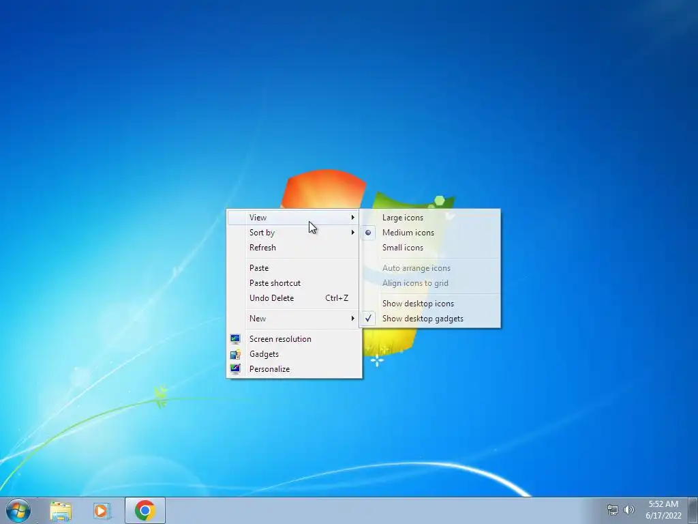The image size is (698, 524).
Task: Open Google Chrome from the taskbar
Action: 145,510
